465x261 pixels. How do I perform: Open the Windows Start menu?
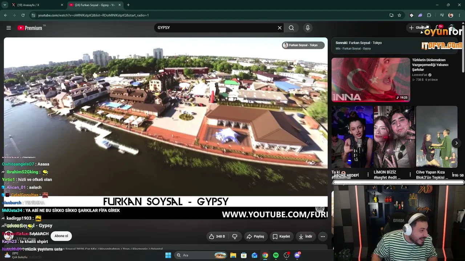click(168, 255)
